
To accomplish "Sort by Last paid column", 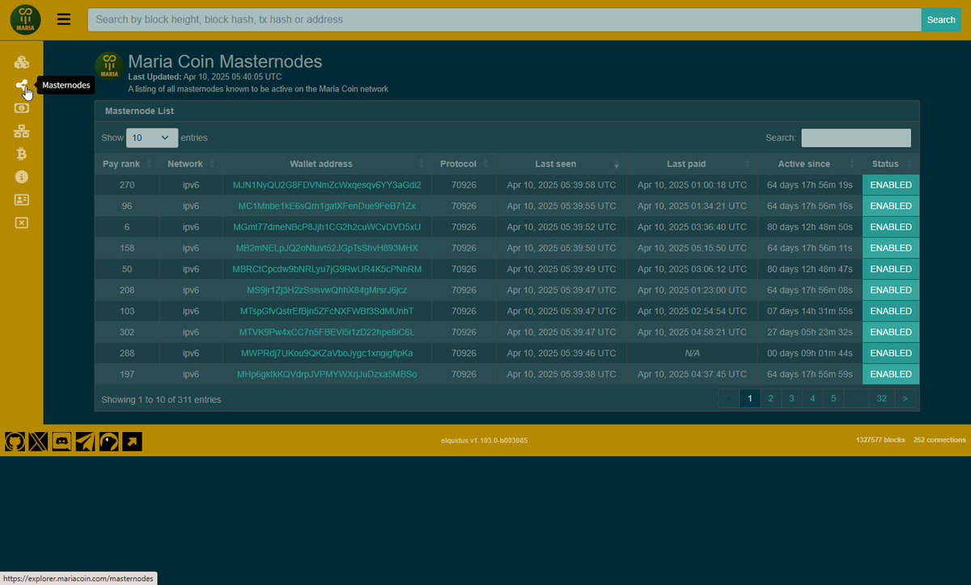I will pos(692,164).
